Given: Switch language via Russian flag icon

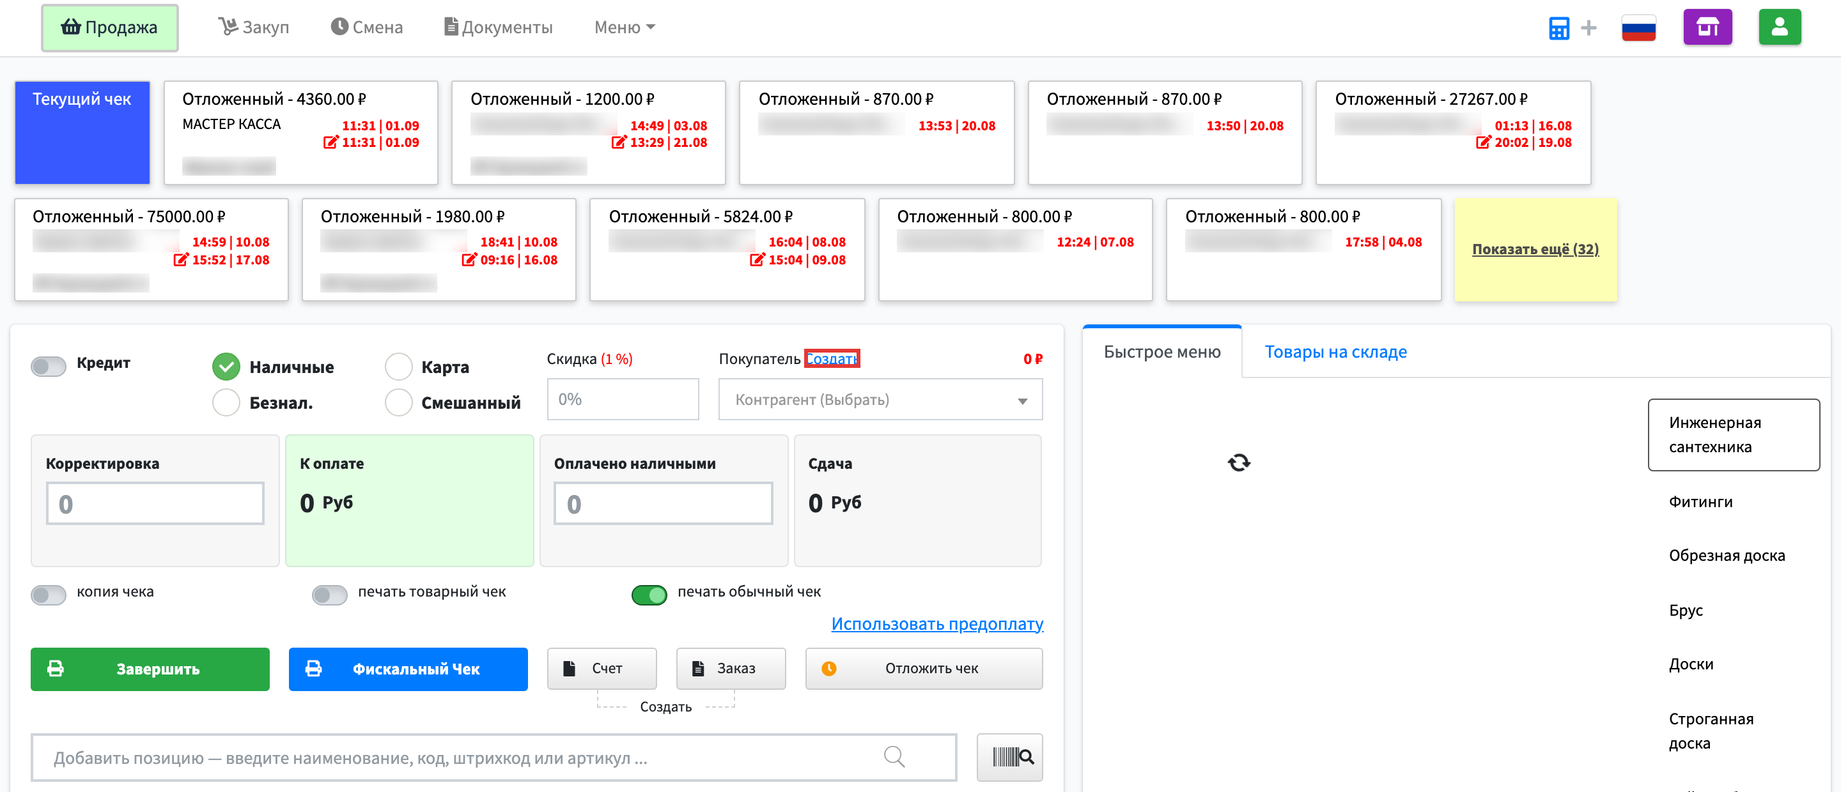Looking at the screenshot, I should coord(1638,28).
